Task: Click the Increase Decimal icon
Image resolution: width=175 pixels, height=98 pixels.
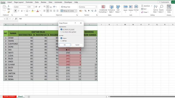Action: pos(92,11)
